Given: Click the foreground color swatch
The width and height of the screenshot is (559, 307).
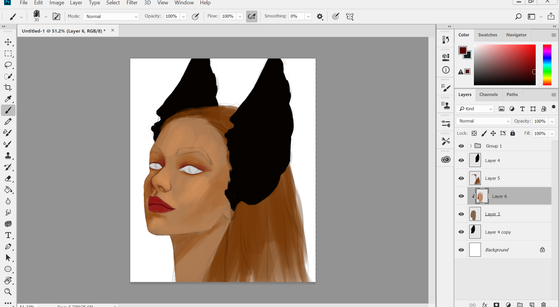Looking at the screenshot, I should coord(463,50).
